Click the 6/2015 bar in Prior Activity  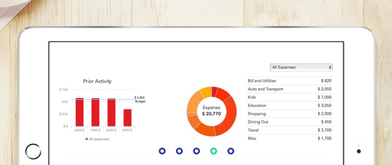coord(80,112)
